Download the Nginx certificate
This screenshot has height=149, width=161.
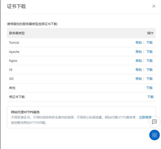coord(149,61)
